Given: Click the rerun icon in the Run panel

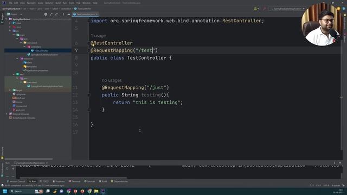Looking at the screenshot, I should pos(7,168).
